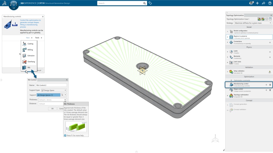
Task: Click the list view icon beside Case.1
Action: pyautogui.click(x=266, y=19)
